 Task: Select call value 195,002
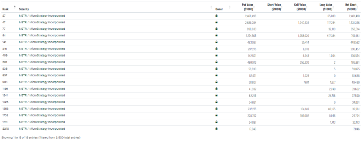point(304,116)
